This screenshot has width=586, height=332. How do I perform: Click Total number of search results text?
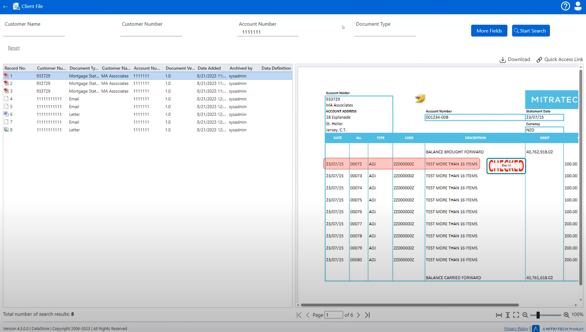[38, 314]
